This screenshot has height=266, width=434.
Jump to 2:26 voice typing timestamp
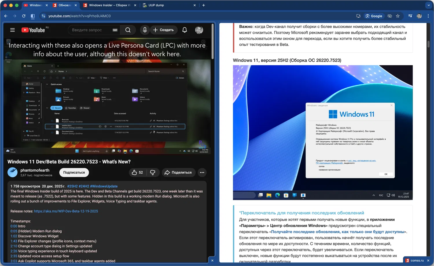point(14,251)
